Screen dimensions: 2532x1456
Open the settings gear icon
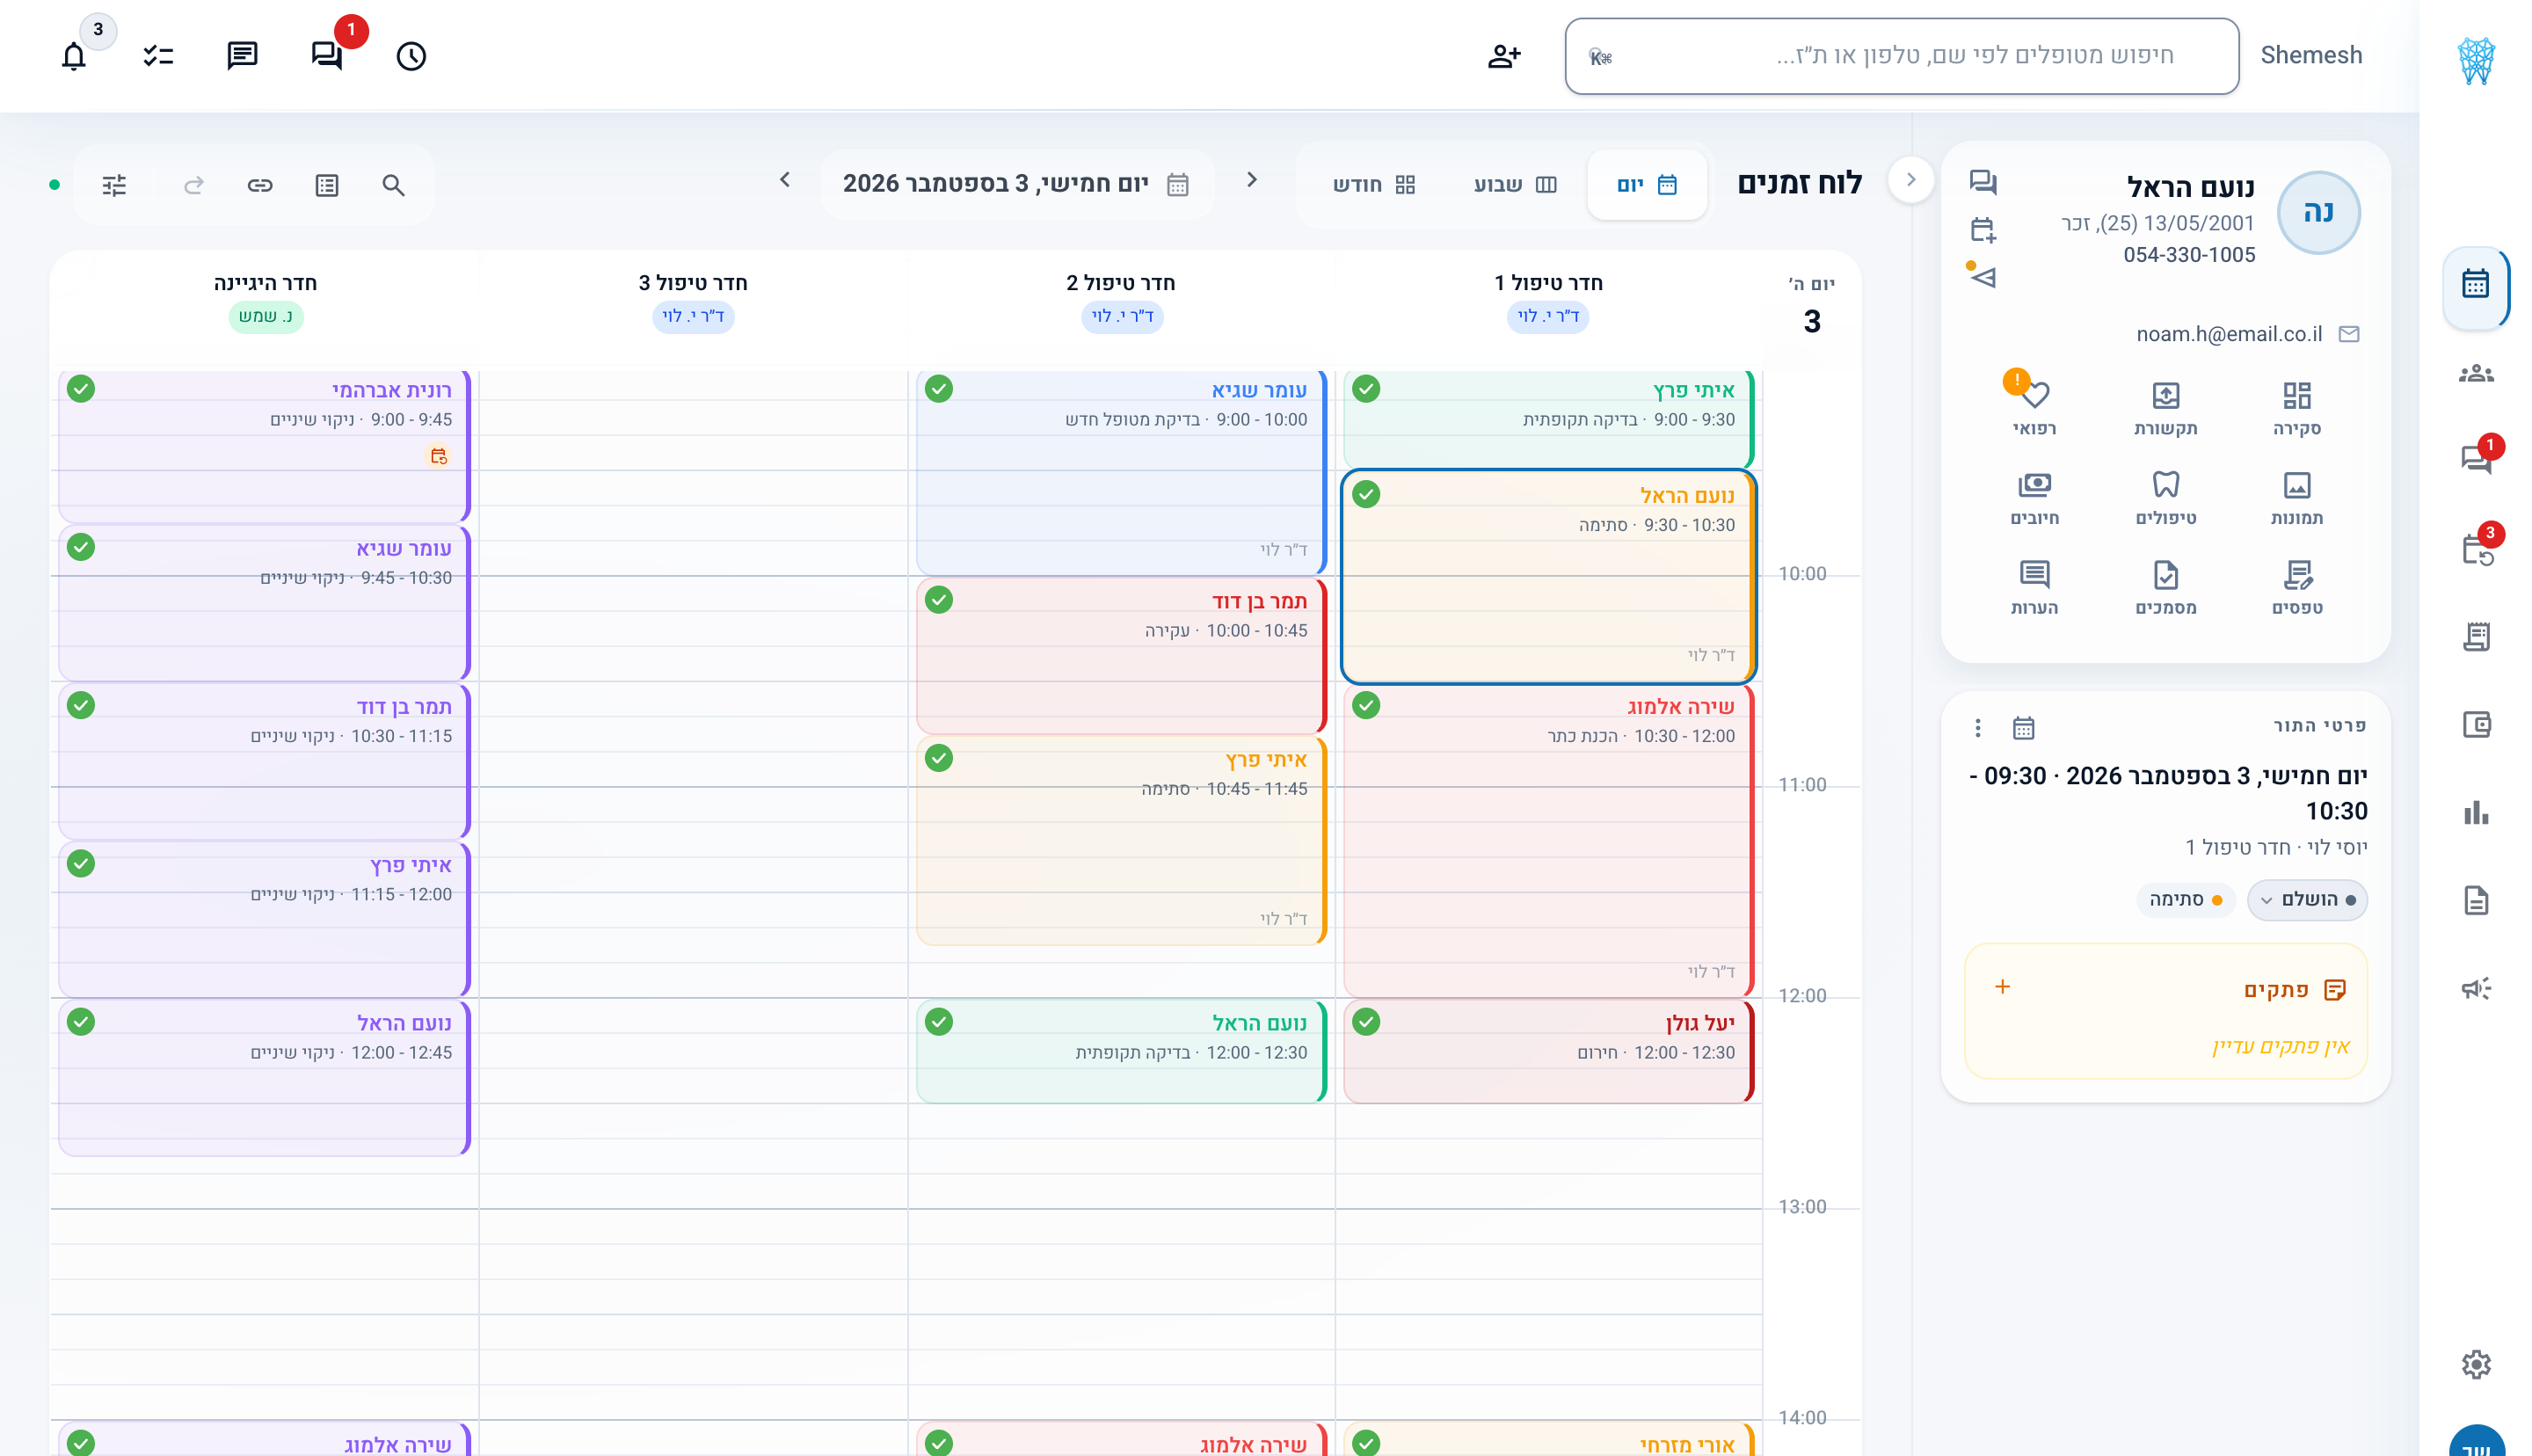(x=2475, y=1364)
